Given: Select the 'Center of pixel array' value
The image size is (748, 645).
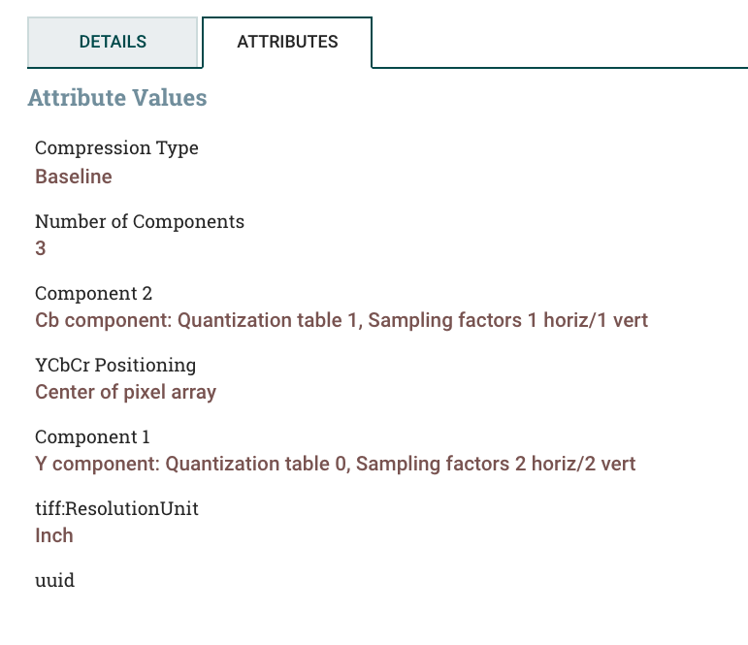Looking at the screenshot, I should coord(125,392).
